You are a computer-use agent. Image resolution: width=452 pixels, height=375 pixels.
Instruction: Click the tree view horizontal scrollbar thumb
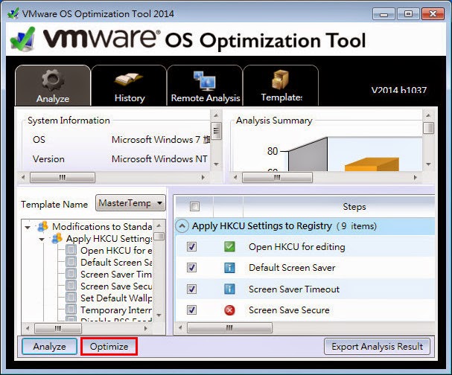[x=58, y=328]
